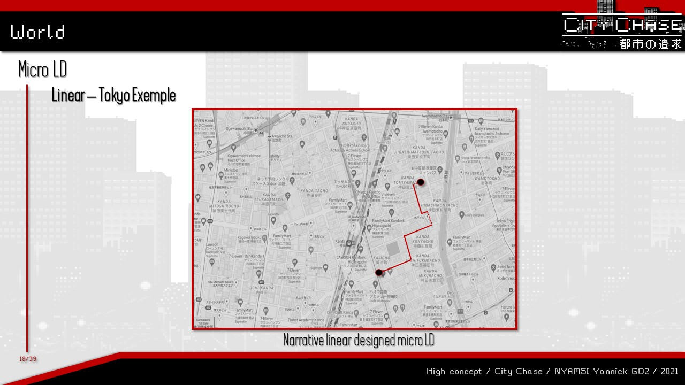Click the Planet Academy Kanda label
Screen dimensions: 685x385
pos(306,320)
